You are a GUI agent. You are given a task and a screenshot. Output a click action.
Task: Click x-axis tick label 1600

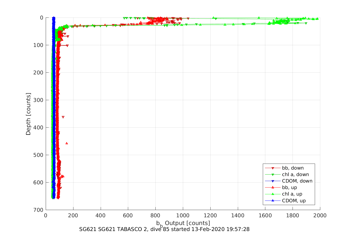click(x=265, y=216)
